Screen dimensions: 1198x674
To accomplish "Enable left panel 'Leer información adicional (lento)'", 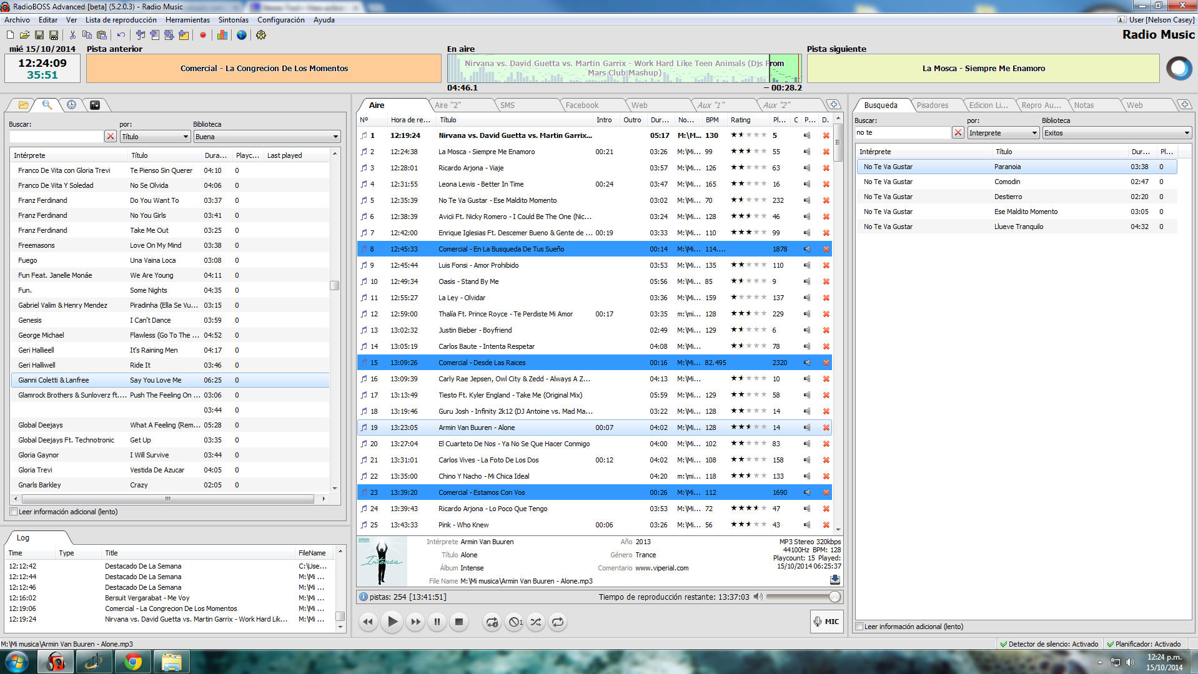I will pos(14,512).
